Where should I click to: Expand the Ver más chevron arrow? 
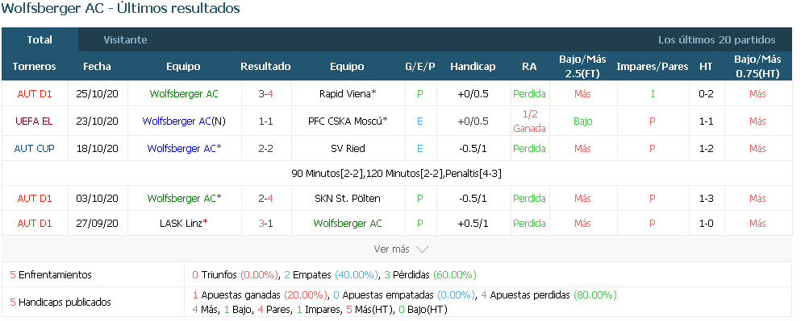pos(422,249)
